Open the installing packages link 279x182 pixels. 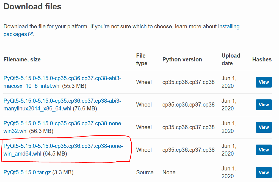pyautogui.click(x=228, y=26)
